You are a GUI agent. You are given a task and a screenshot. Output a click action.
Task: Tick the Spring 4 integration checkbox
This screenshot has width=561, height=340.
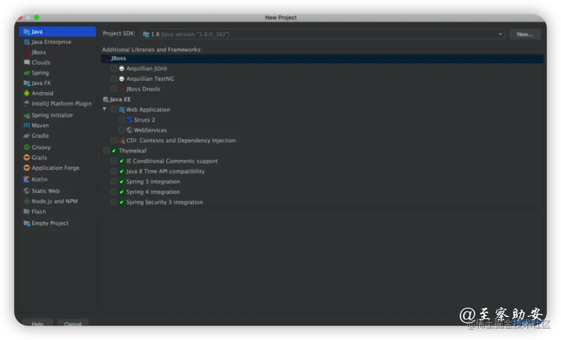pyautogui.click(x=114, y=192)
